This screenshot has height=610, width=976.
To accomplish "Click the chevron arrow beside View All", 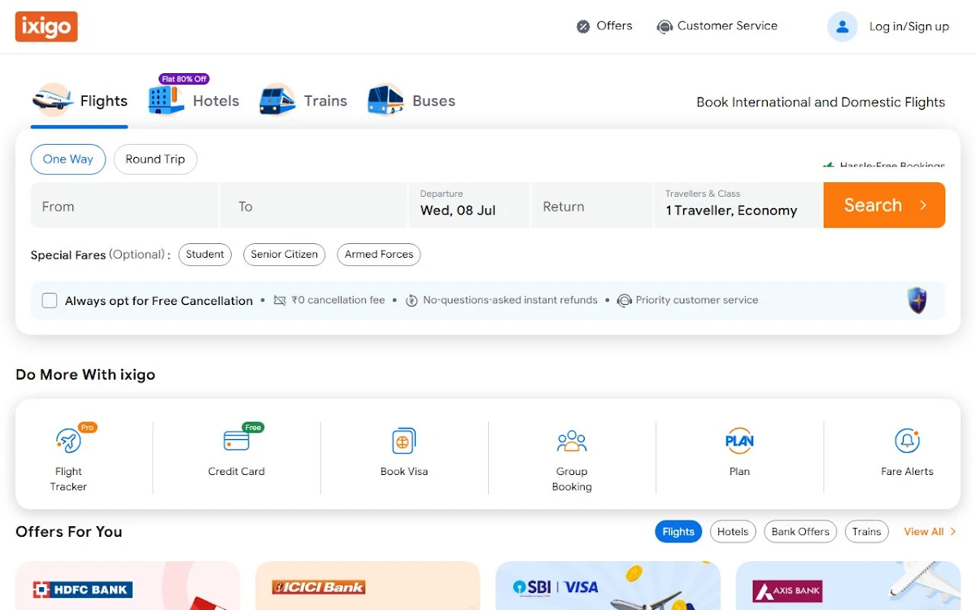I will [x=953, y=532].
